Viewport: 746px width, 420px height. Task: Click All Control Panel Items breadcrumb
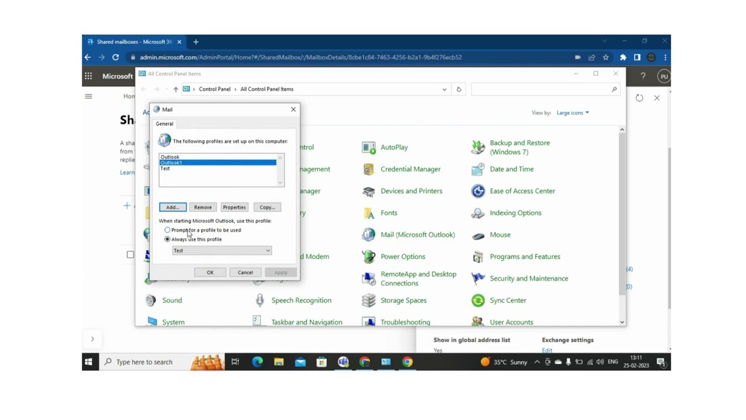point(267,89)
